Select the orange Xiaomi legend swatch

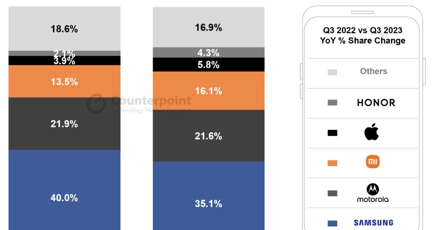pos(332,163)
